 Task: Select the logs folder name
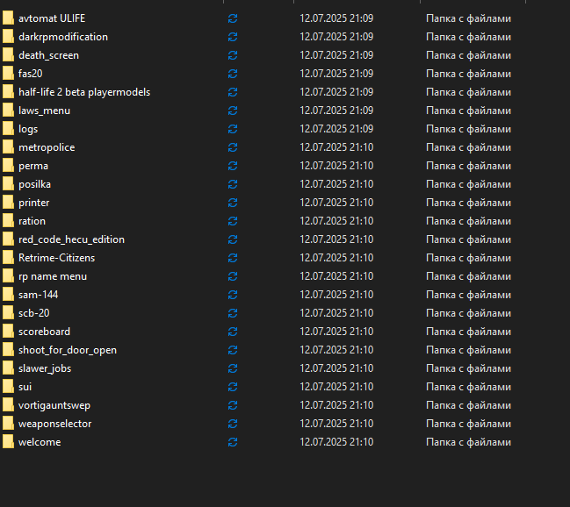coord(28,129)
